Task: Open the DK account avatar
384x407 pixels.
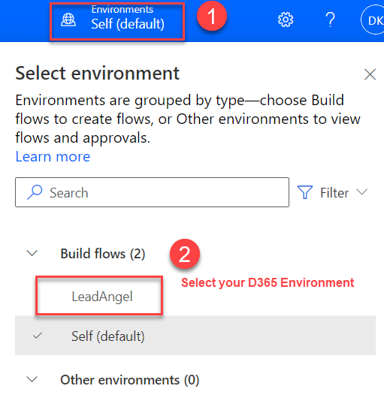Action: [x=373, y=20]
